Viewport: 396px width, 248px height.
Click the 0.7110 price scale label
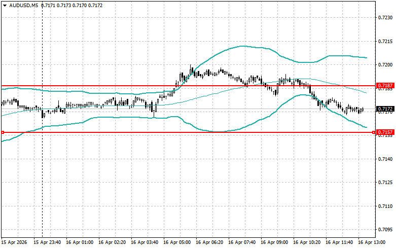pos(385,206)
